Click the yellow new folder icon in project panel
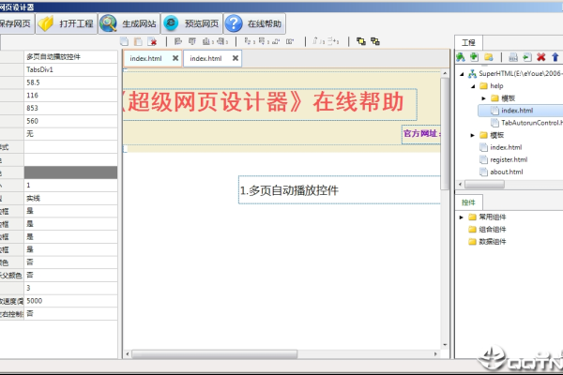The image size is (563, 375). (x=488, y=57)
